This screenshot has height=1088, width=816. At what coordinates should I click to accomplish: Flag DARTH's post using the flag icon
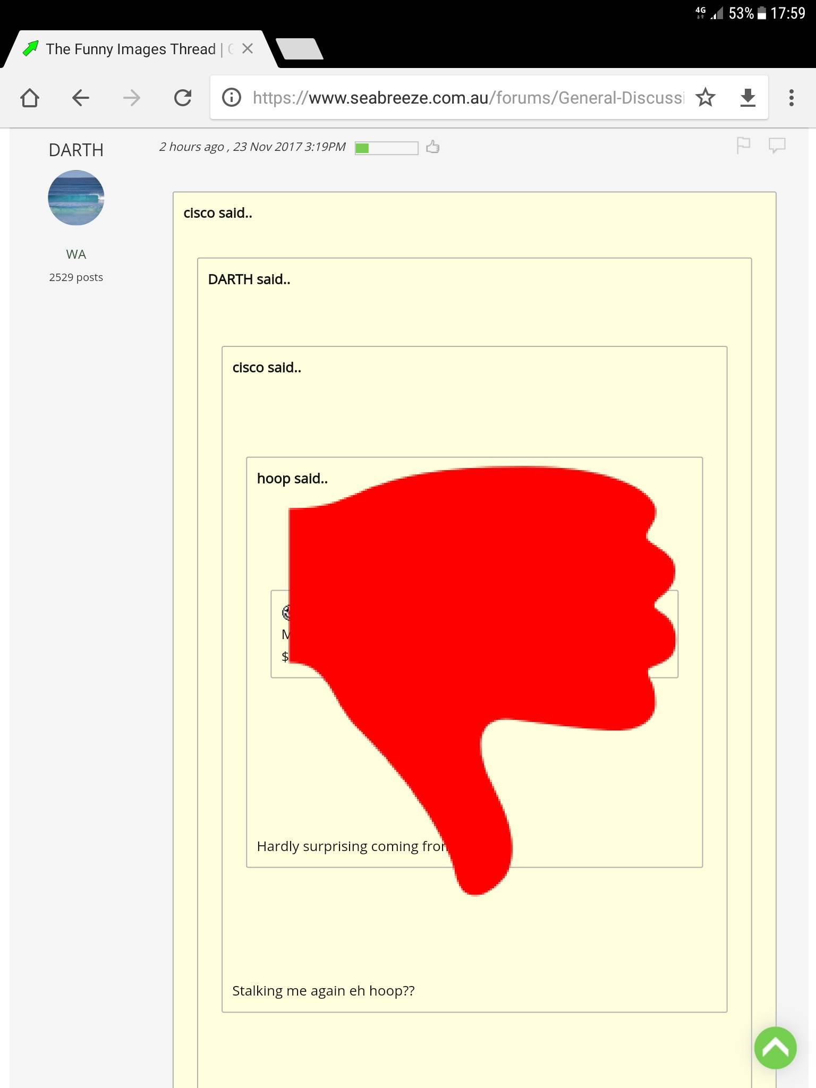click(743, 144)
